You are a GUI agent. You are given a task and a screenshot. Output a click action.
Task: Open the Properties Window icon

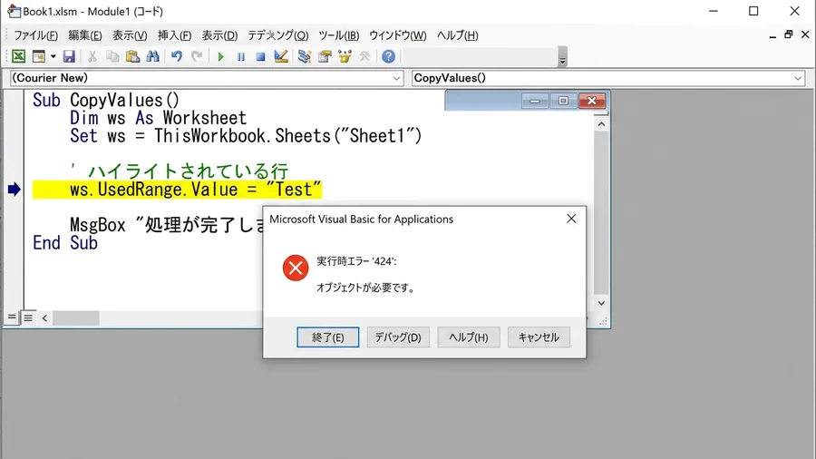coord(325,56)
